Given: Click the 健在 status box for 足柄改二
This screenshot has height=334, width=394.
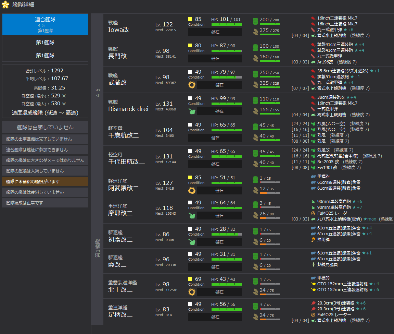Looking at the screenshot, I should point(215,317).
